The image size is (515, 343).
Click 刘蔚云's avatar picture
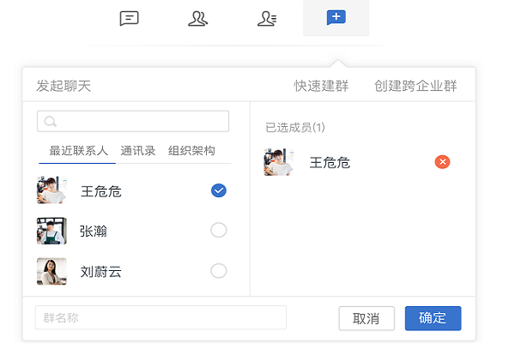(51, 271)
